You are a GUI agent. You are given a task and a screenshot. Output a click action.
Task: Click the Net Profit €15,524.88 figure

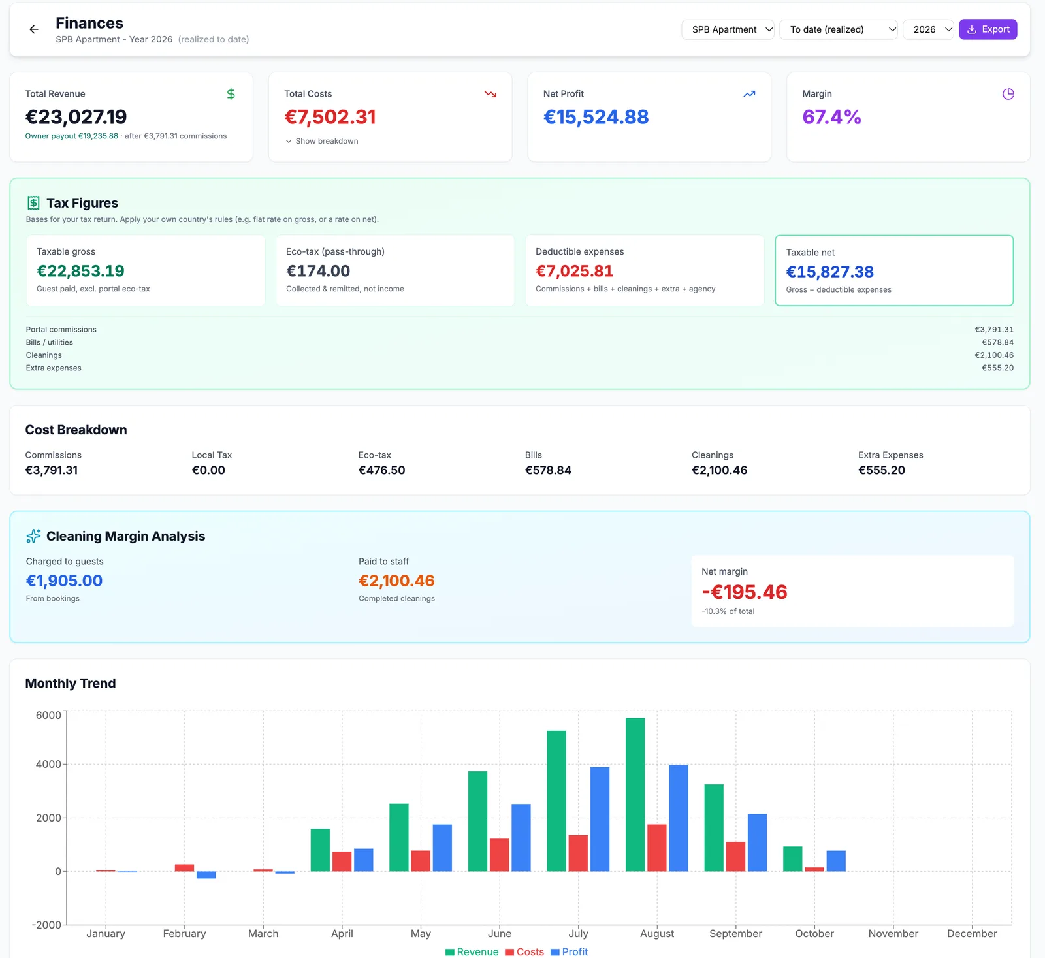tap(596, 117)
